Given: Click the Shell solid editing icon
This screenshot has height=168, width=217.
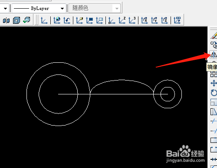Looking at the screenshot, I should (x=16, y=20).
